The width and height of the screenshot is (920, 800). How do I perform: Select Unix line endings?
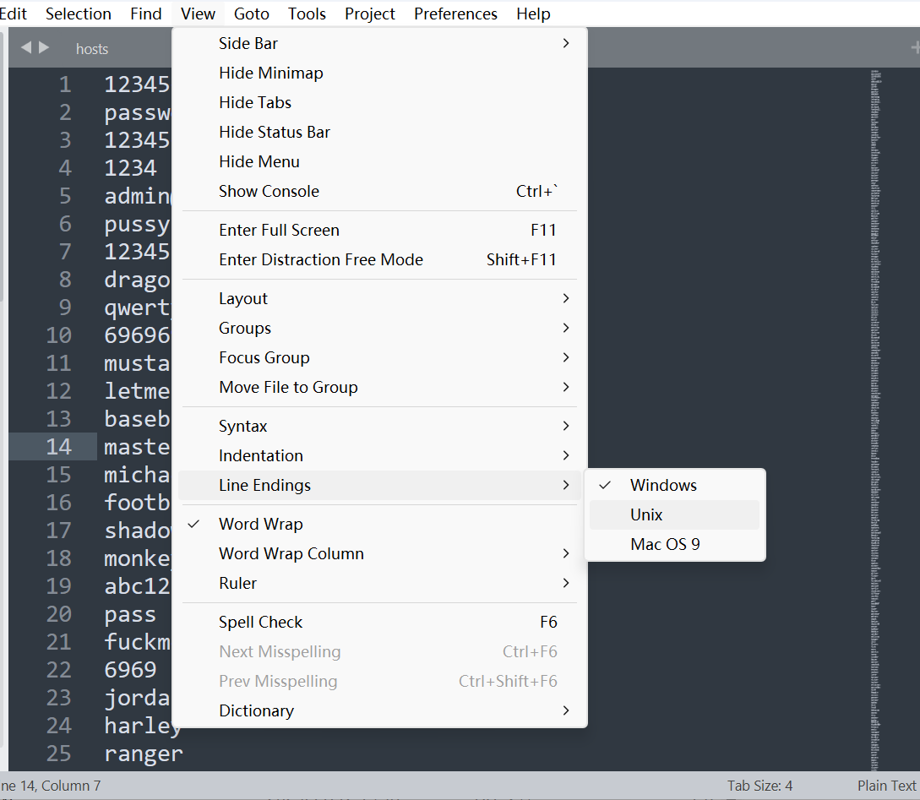click(x=675, y=514)
